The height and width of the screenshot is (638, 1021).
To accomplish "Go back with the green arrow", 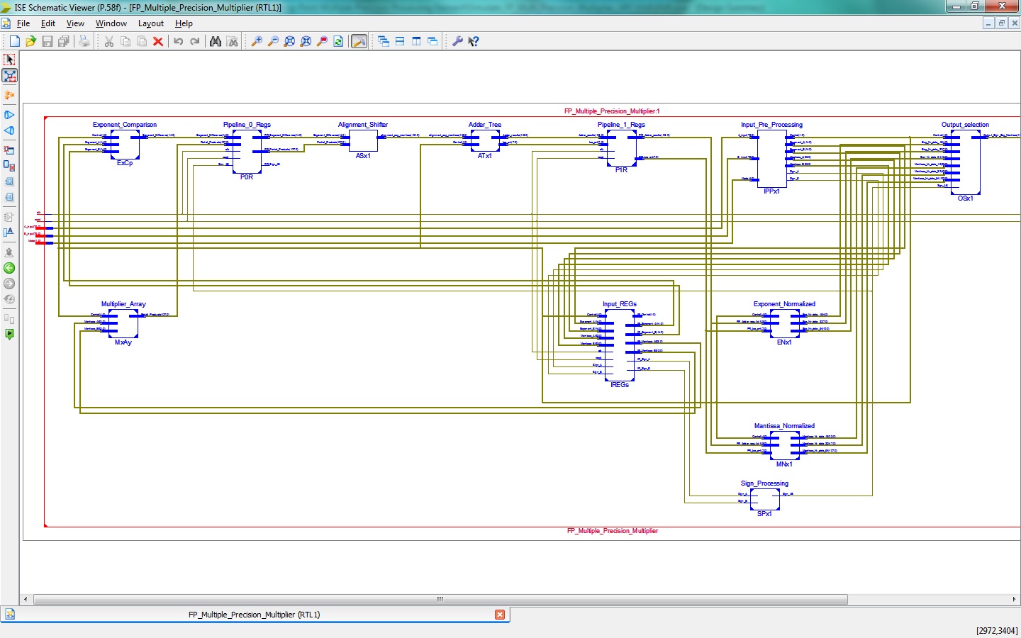I will click(9, 268).
